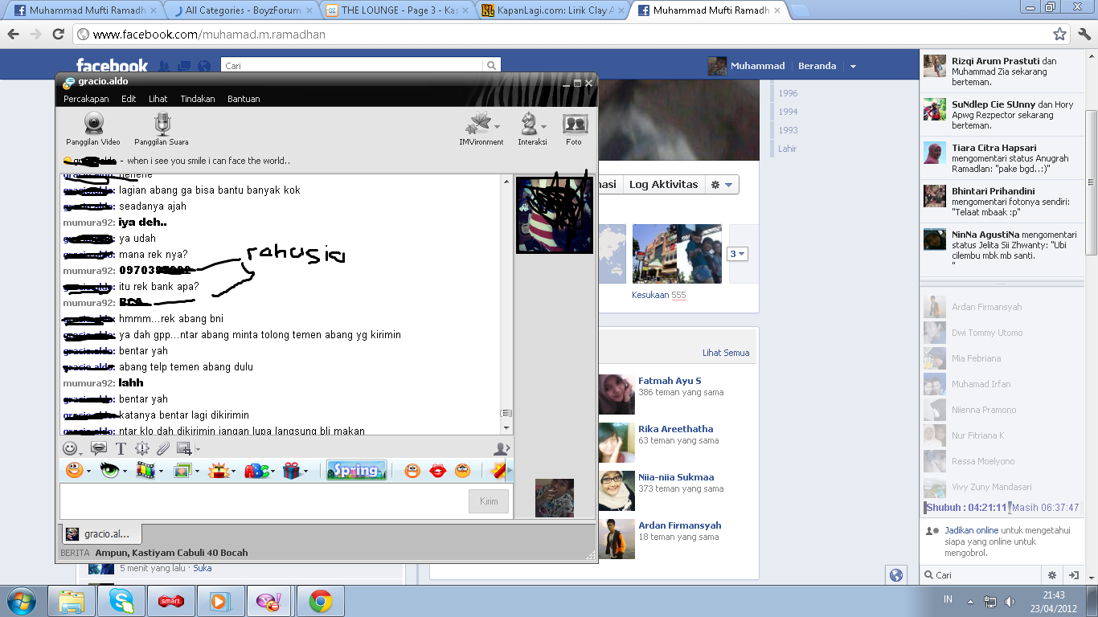Image resolution: width=1098 pixels, height=617 pixels.
Task: Open the text formatting T icon
Action: pyautogui.click(x=121, y=448)
